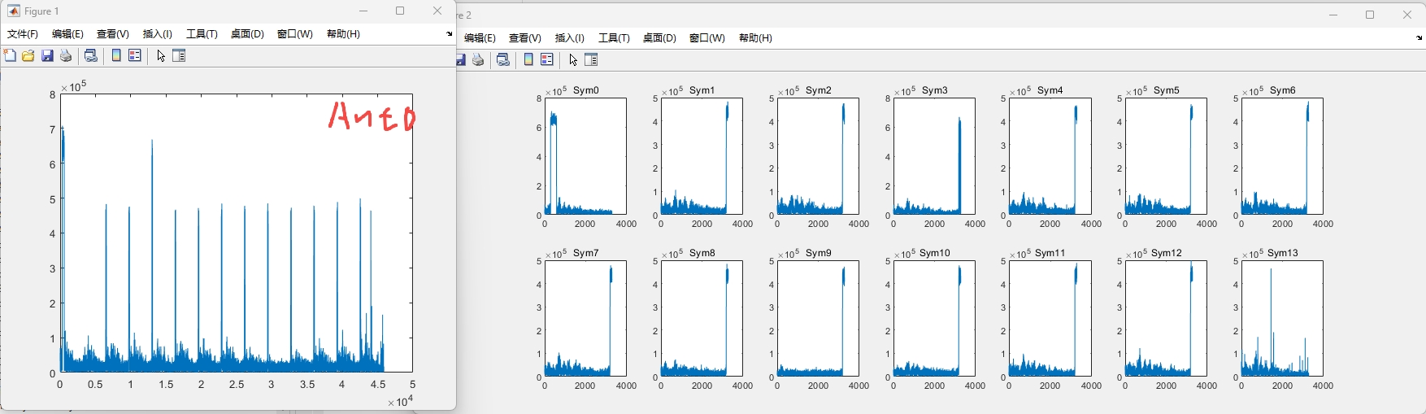Insert legend in Figure 2 via toolbar icon
Viewport: 1426px width, 414px height.
click(547, 60)
